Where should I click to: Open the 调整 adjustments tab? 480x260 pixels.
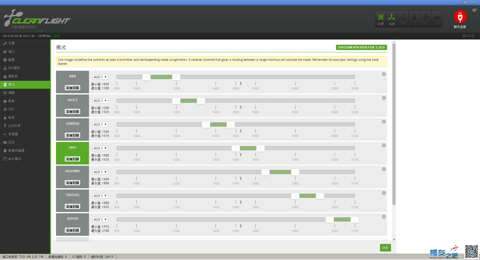click(25, 93)
